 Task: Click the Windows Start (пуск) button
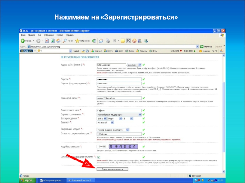pyautogui.click(x=28, y=180)
